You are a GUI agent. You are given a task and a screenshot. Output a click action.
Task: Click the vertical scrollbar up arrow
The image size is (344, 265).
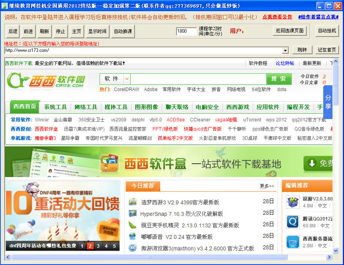click(336, 61)
